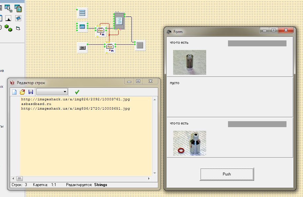Select the gray square node on canvas
303x197 pixels.
tap(140, 45)
